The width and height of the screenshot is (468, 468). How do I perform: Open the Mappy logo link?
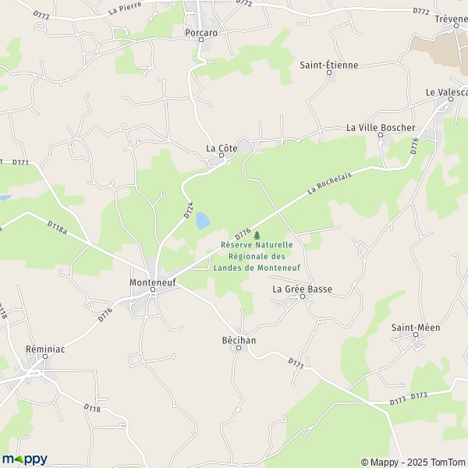coord(24,459)
